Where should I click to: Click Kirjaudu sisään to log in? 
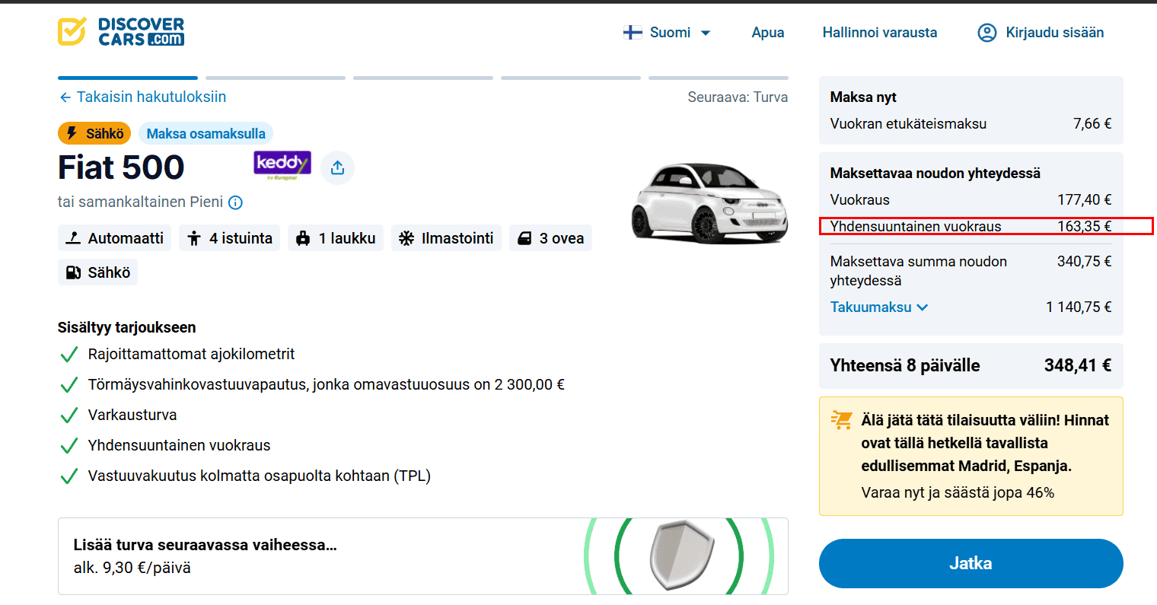coord(1054,33)
